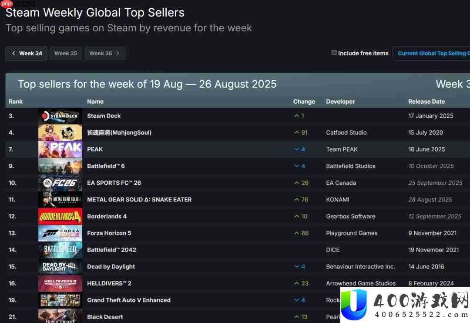Sort by the Release Date column header
This screenshot has height=323, width=470.
tap(426, 102)
